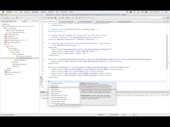Collapse the springsecurity project node
The width and height of the screenshot is (170, 127).
2,26
